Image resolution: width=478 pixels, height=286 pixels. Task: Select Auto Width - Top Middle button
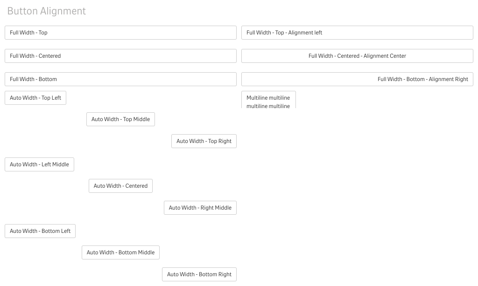point(120,119)
